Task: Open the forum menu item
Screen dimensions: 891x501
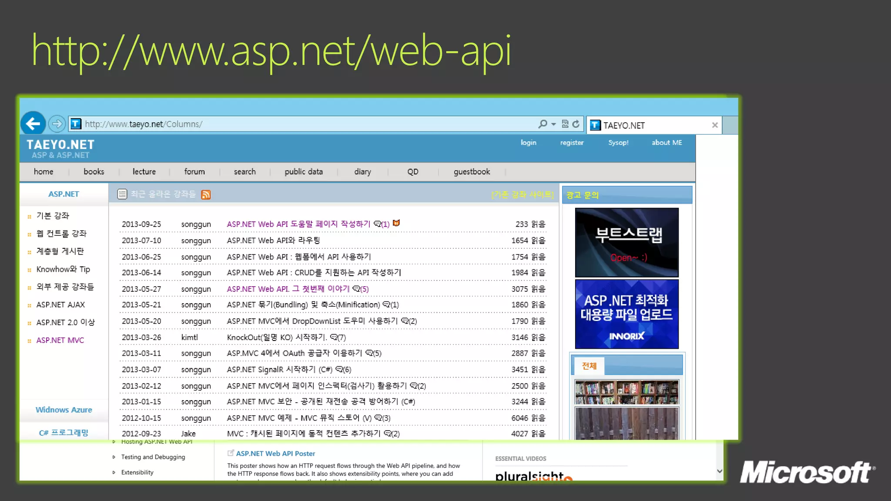Action: [194, 172]
